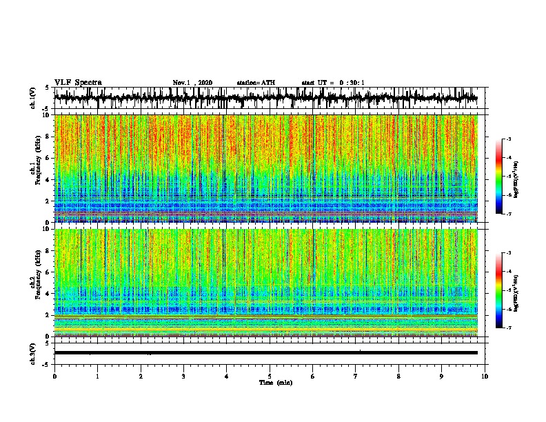Click the ch.1 colorbar "log(PSD)" label

pyautogui.click(x=516, y=180)
